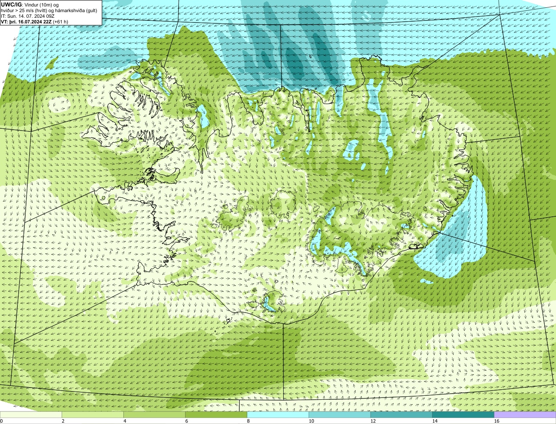Viewport: 556px width, 424px height.
Task: Click the '10' label on the scale
Action: (x=311, y=421)
